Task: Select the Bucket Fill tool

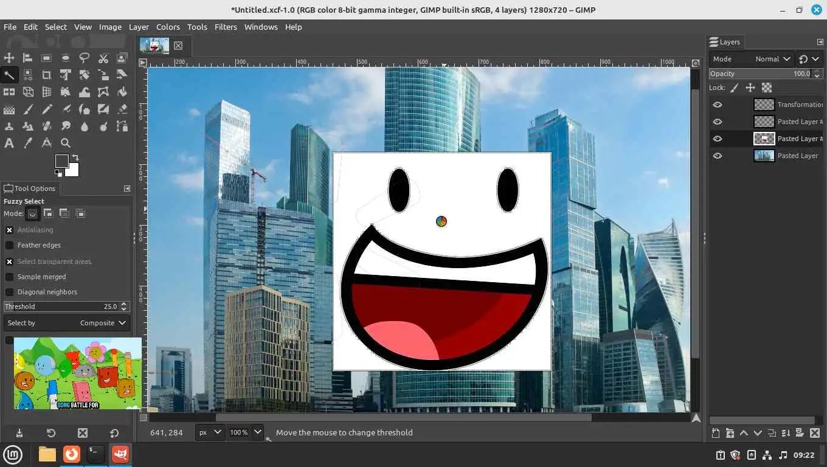Action: pos(122,92)
